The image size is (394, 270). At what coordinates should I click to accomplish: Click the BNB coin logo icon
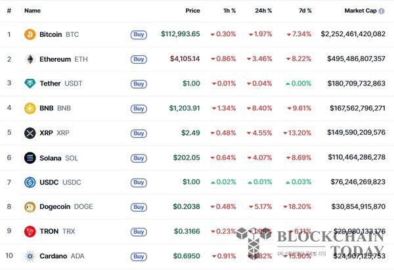[x=30, y=108]
